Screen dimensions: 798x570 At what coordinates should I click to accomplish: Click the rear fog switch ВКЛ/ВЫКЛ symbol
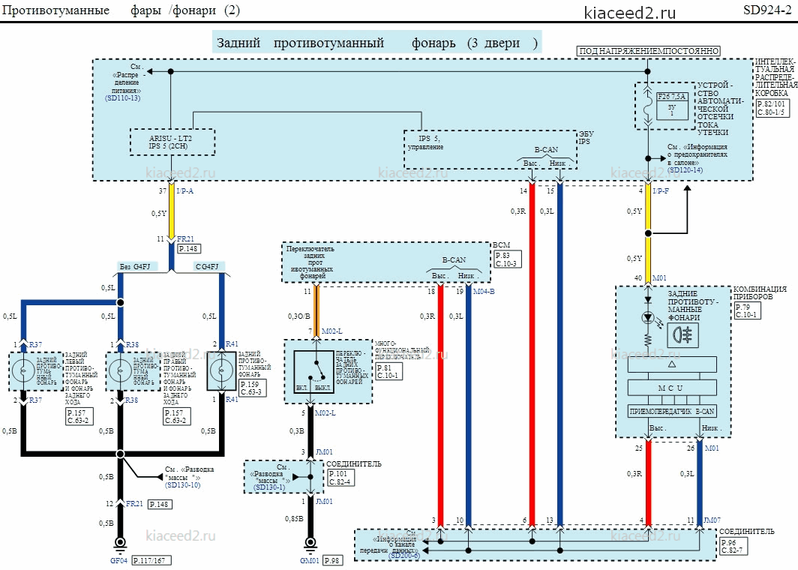(x=314, y=371)
